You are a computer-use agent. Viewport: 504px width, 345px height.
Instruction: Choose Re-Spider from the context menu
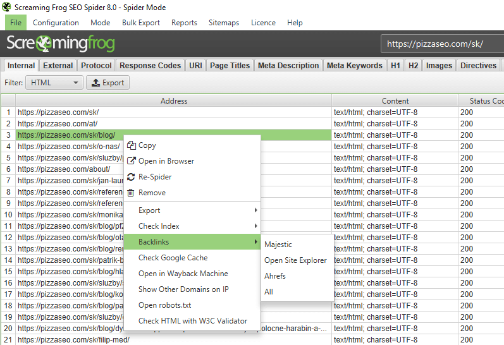point(192,177)
